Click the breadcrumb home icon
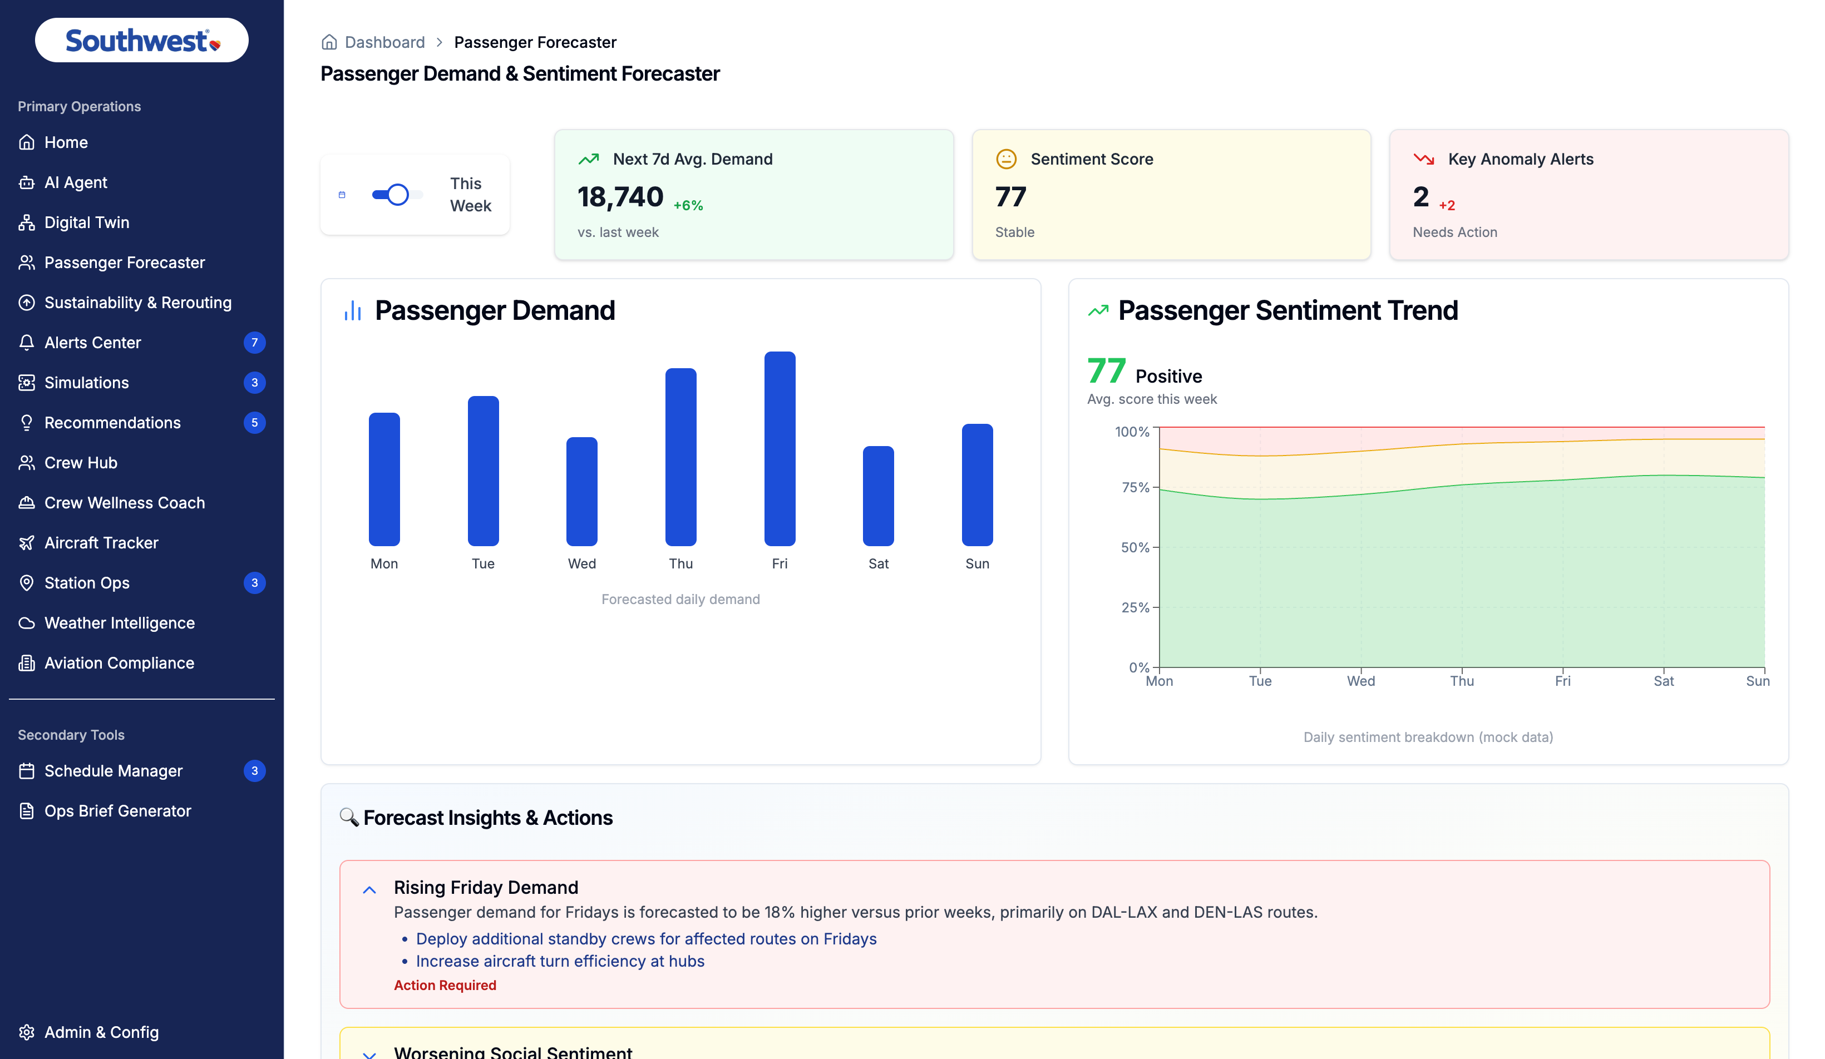Image resolution: width=1825 pixels, height=1059 pixels. [329, 42]
